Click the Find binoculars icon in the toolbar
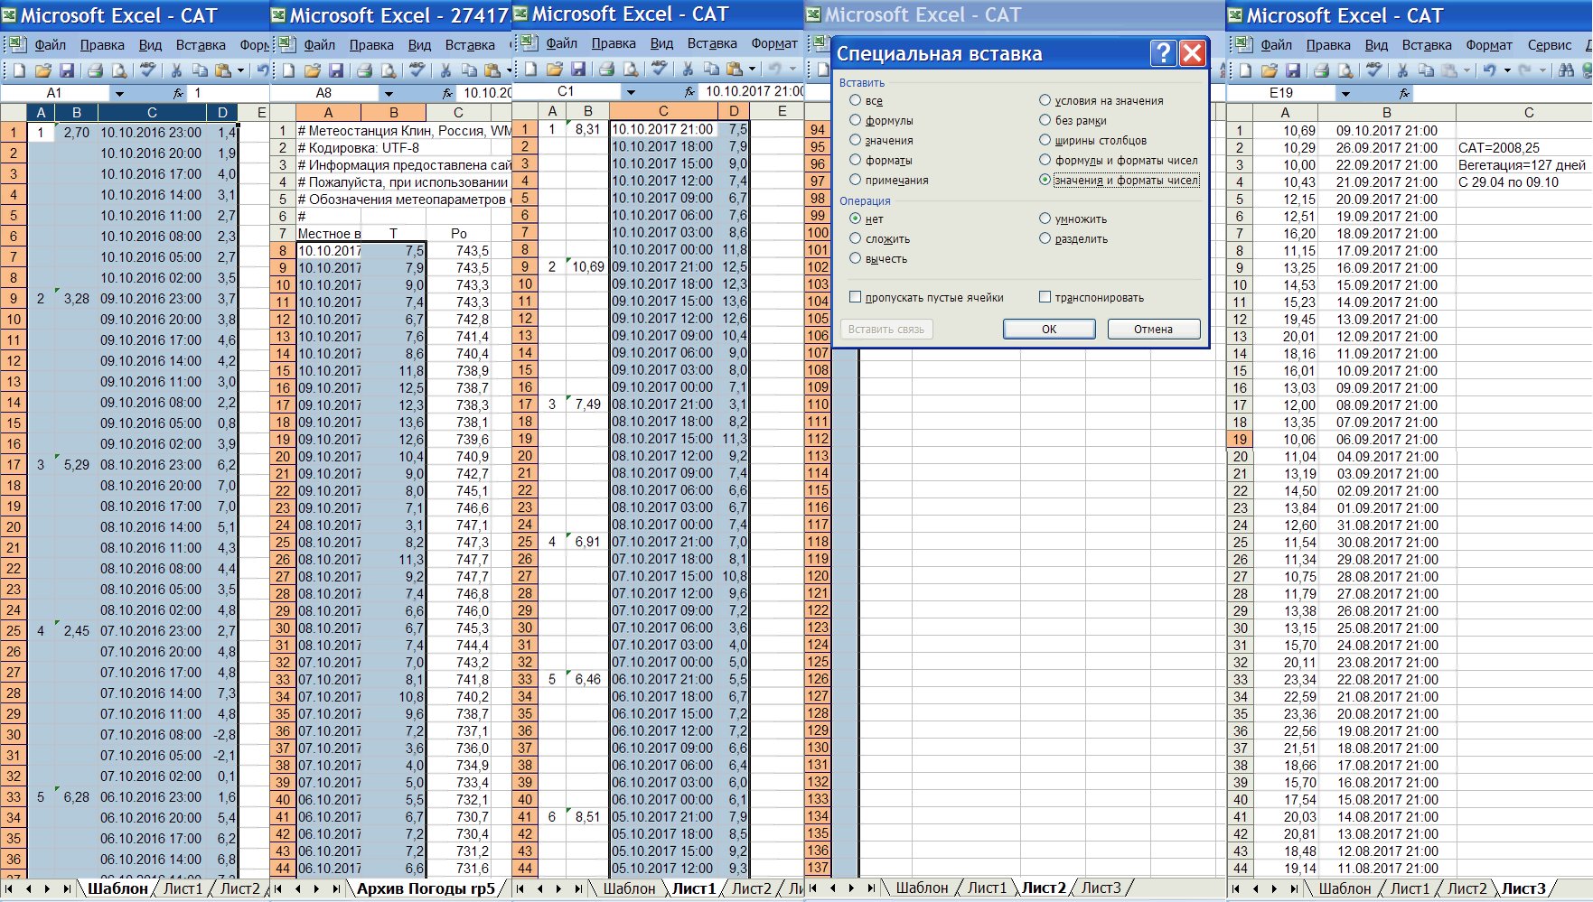The width and height of the screenshot is (1593, 902). pos(1567,70)
